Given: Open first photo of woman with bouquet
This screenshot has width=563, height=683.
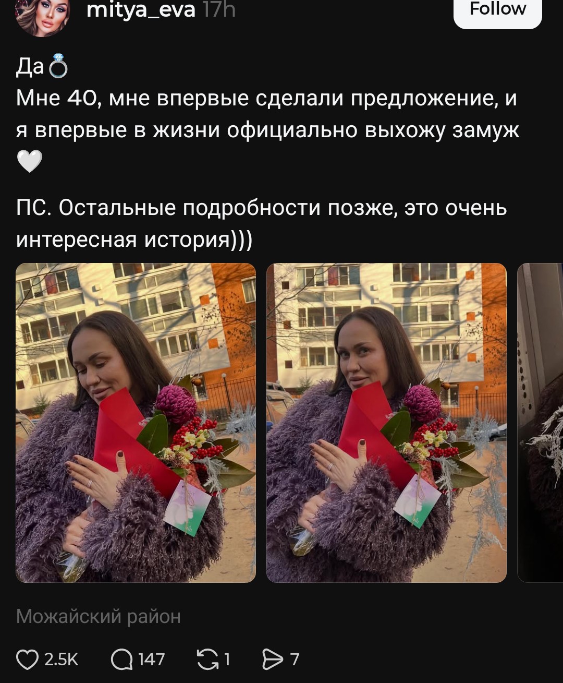Looking at the screenshot, I should click(x=136, y=423).
